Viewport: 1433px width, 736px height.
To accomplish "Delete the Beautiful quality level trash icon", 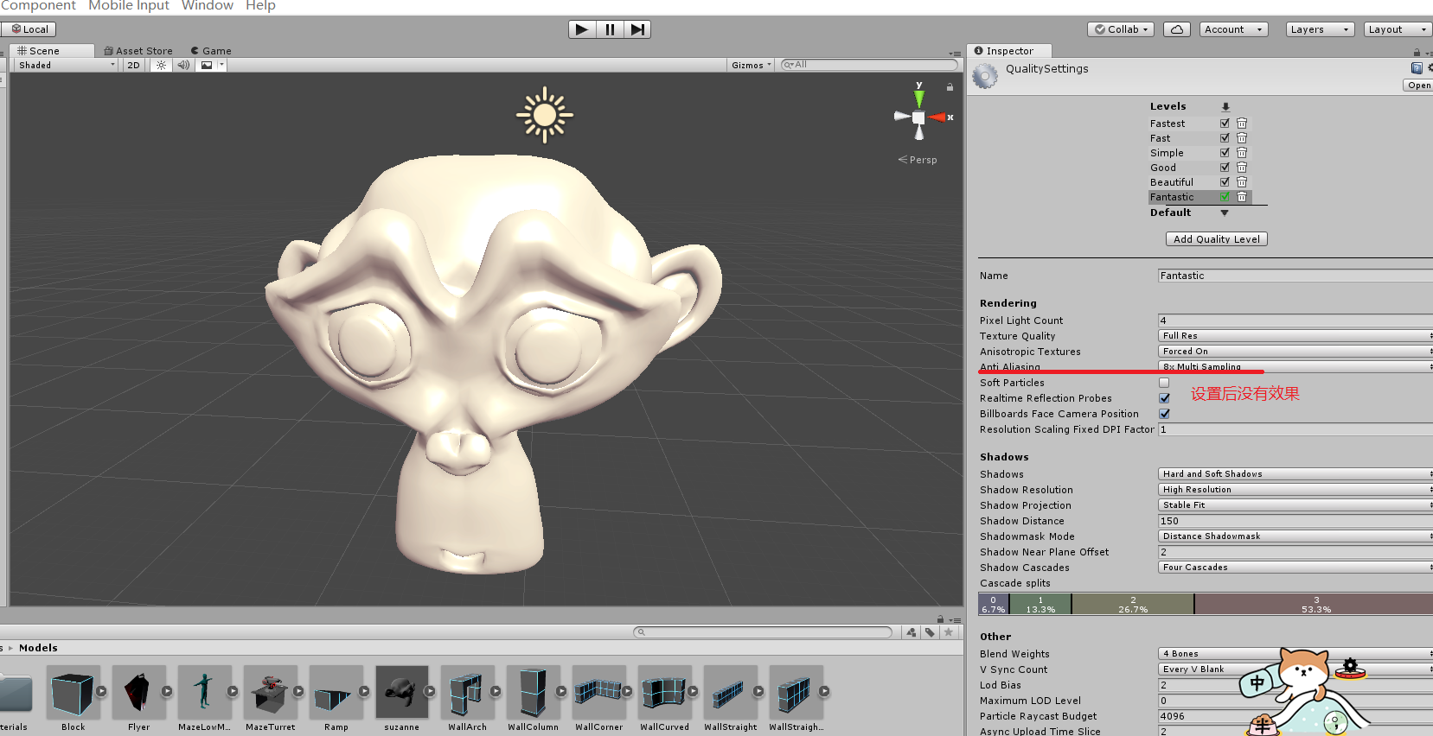I will 1242,182.
